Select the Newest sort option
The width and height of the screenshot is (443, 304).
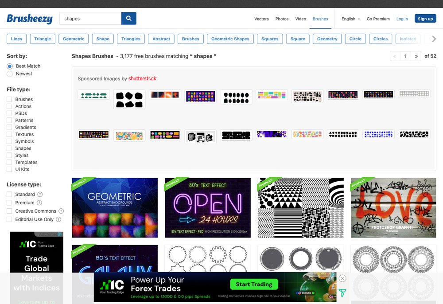click(x=10, y=74)
